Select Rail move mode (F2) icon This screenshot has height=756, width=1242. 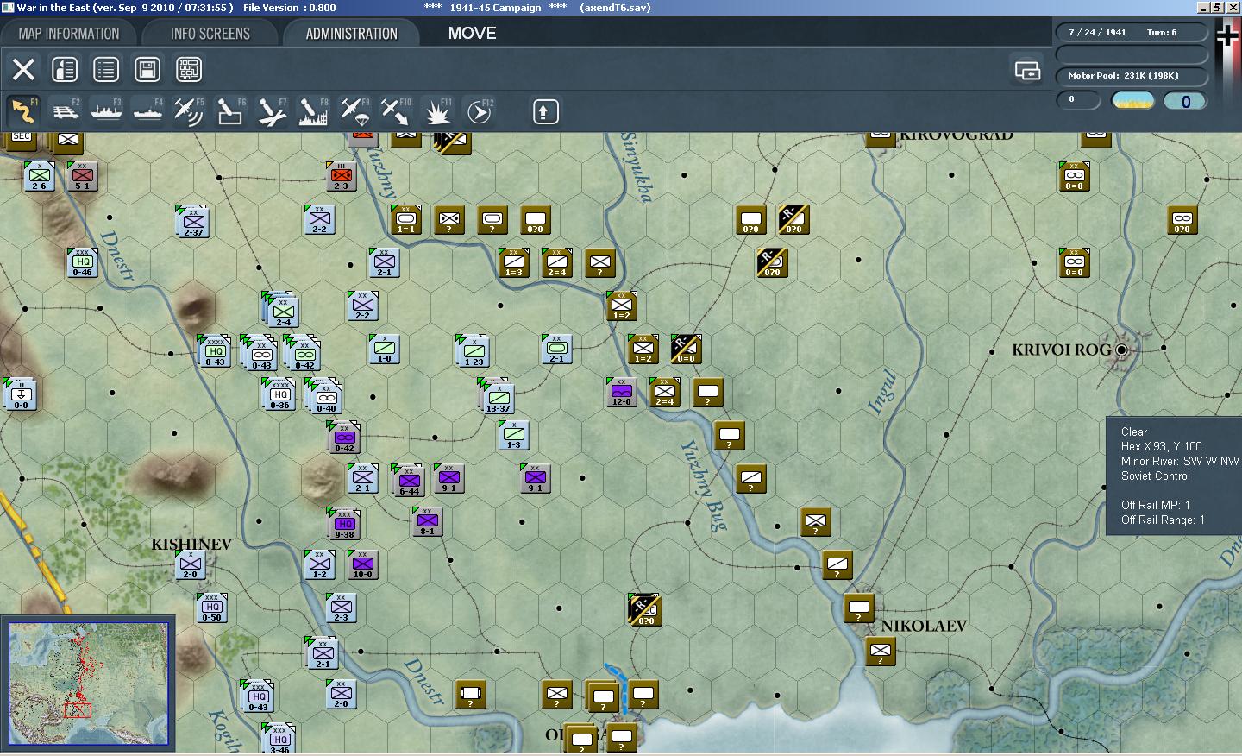tap(66, 112)
